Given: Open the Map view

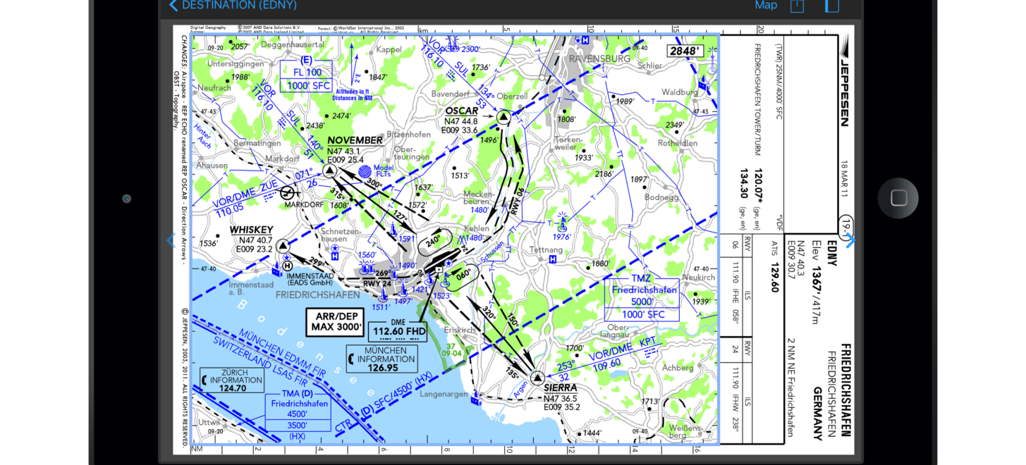Looking at the screenshot, I should (x=766, y=5).
